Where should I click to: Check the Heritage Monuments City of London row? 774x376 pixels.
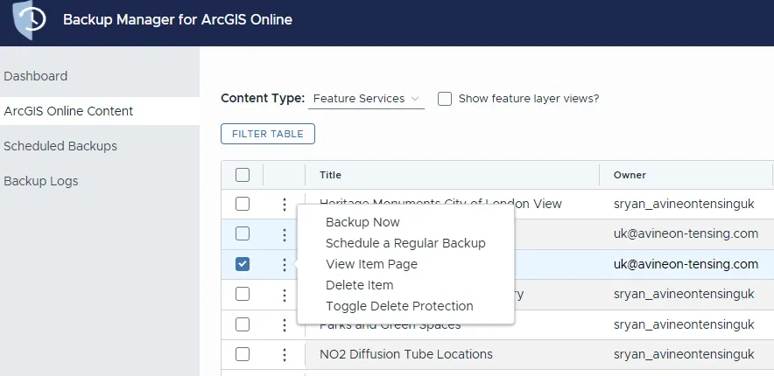(x=243, y=204)
